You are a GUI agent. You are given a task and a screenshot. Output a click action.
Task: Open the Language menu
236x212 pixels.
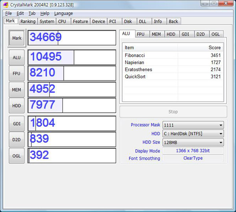(63, 13)
